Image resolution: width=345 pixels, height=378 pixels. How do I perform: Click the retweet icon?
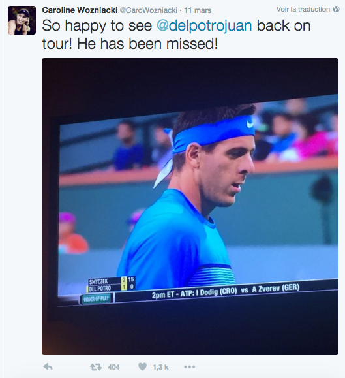click(x=96, y=367)
